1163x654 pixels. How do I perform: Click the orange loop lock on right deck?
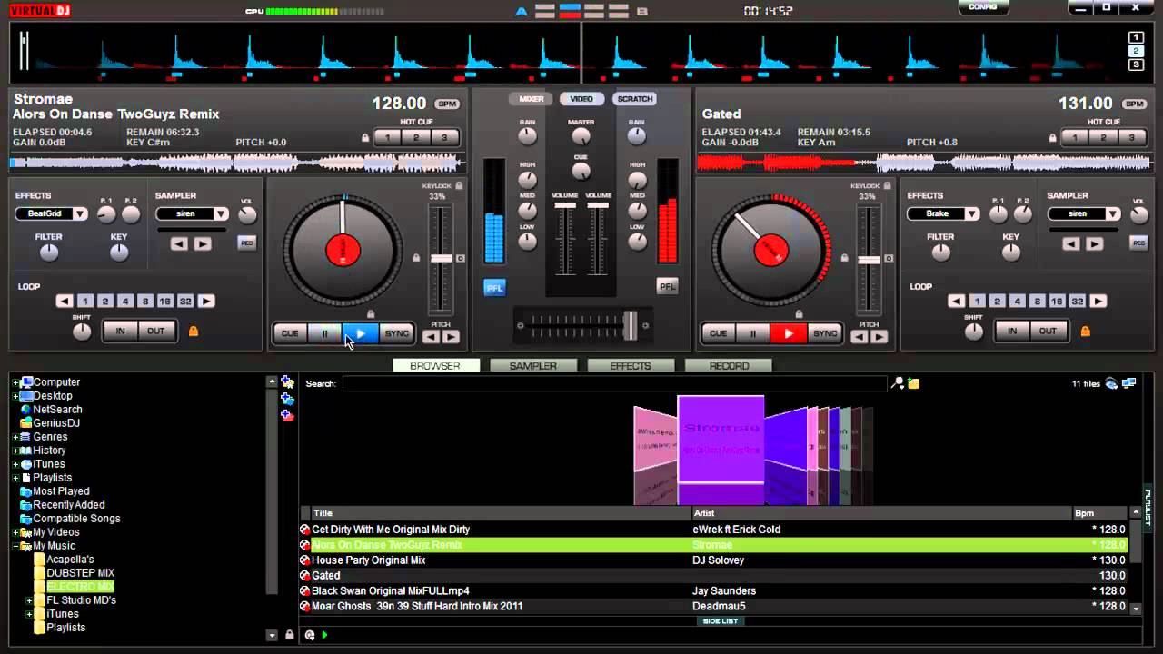[x=1085, y=332]
